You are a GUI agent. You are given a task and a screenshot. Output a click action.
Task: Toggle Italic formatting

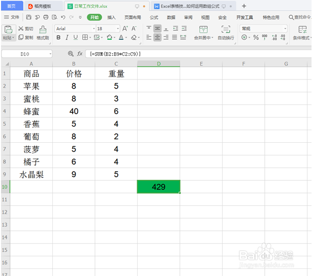pos(67,37)
